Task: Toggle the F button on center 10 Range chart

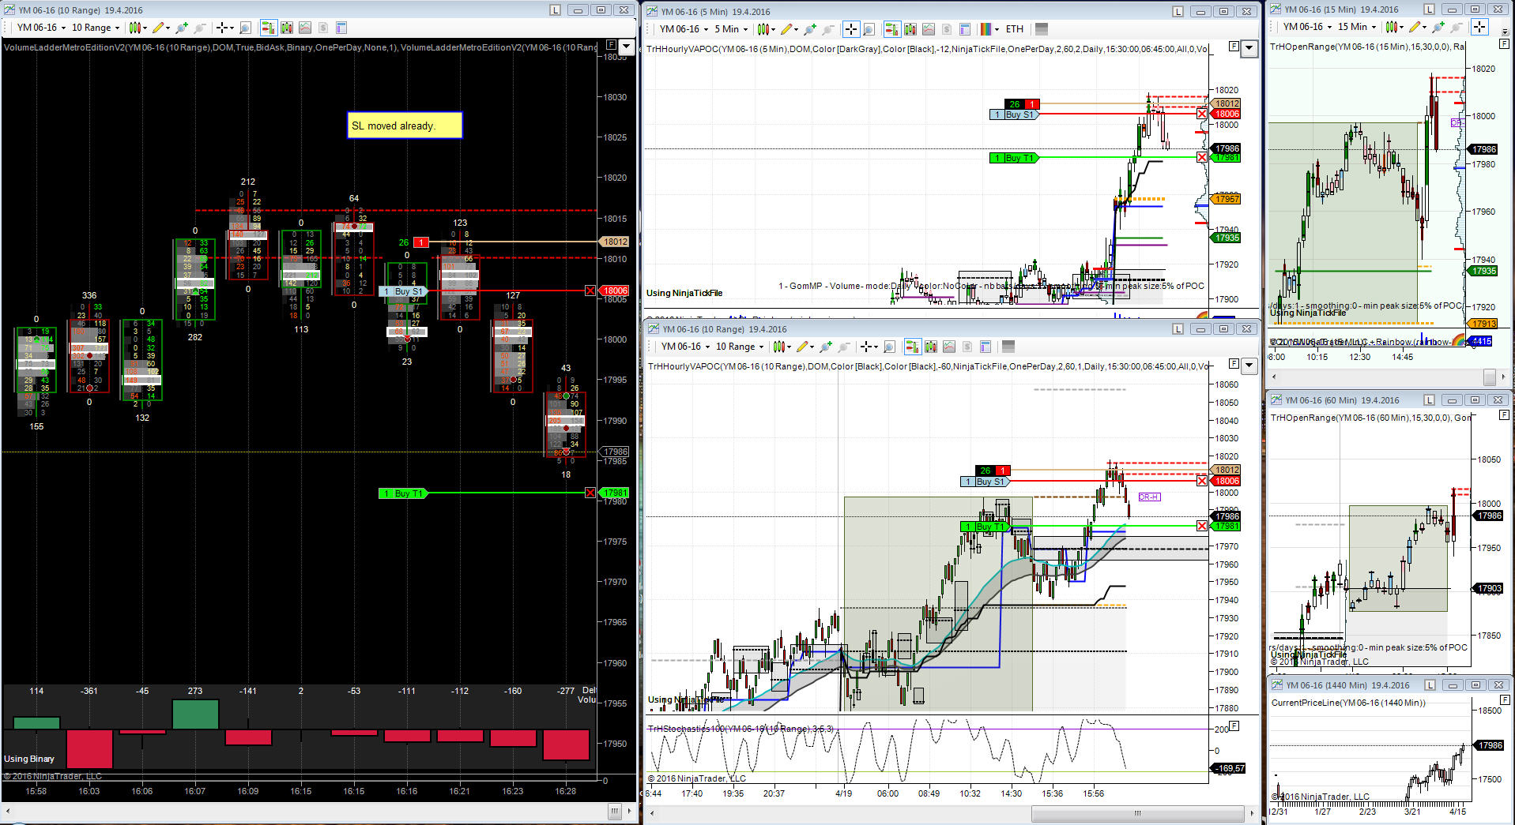Action: [x=1234, y=364]
